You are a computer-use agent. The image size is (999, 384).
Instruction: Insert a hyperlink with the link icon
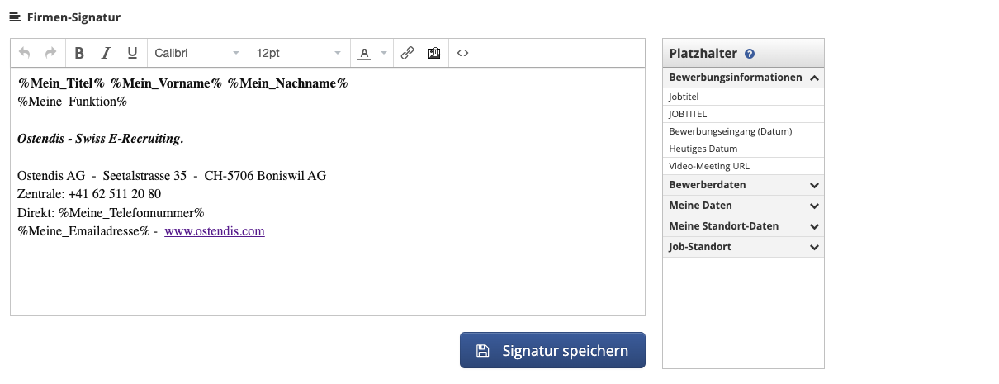407,53
